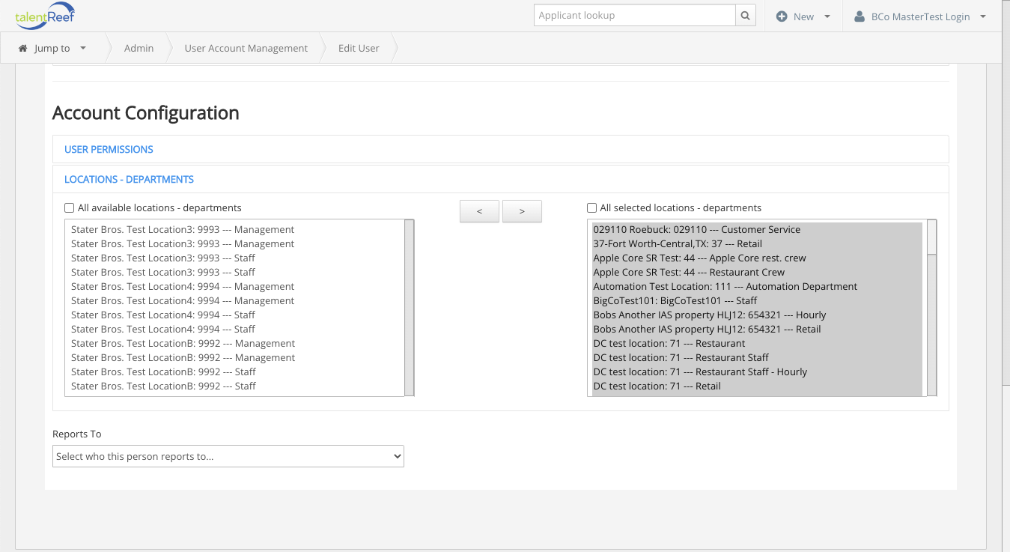Go to User Account Management breadcrumb
The height and width of the screenshot is (552, 1010).
pos(246,48)
